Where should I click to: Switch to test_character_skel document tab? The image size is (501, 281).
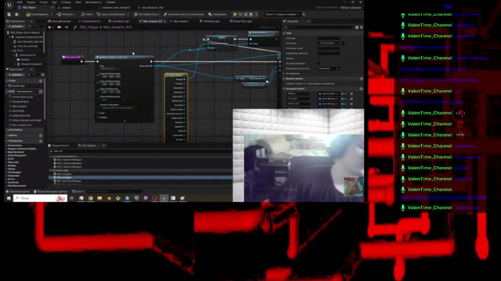(153, 7)
